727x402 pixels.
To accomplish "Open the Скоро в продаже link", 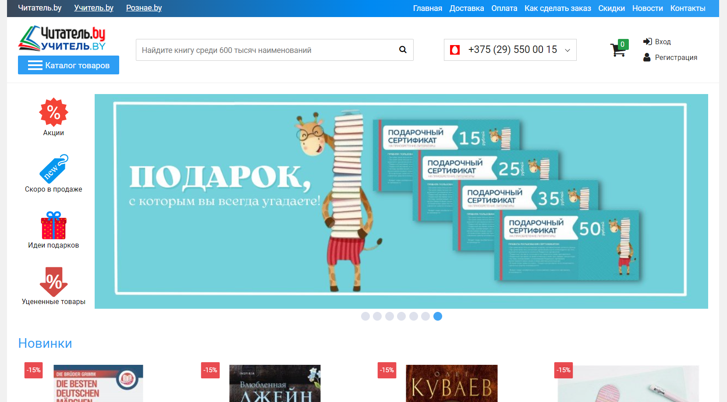I will [x=53, y=189].
